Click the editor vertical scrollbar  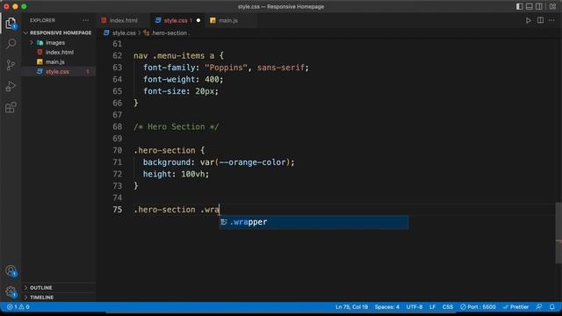coord(558,233)
